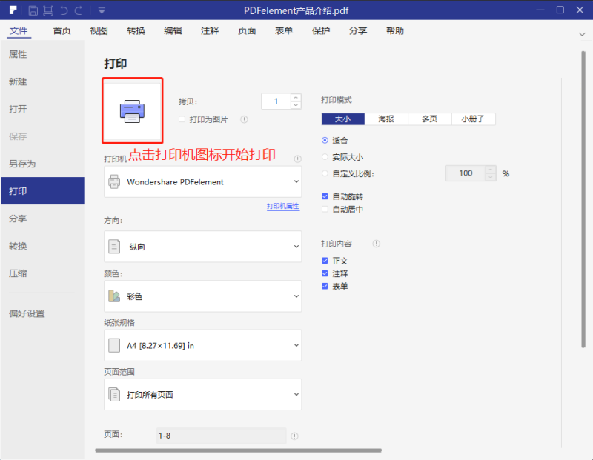This screenshot has height=460, width=593.
Task: Click the info icon beside the 打印机 label
Action: click(x=297, y=157)
